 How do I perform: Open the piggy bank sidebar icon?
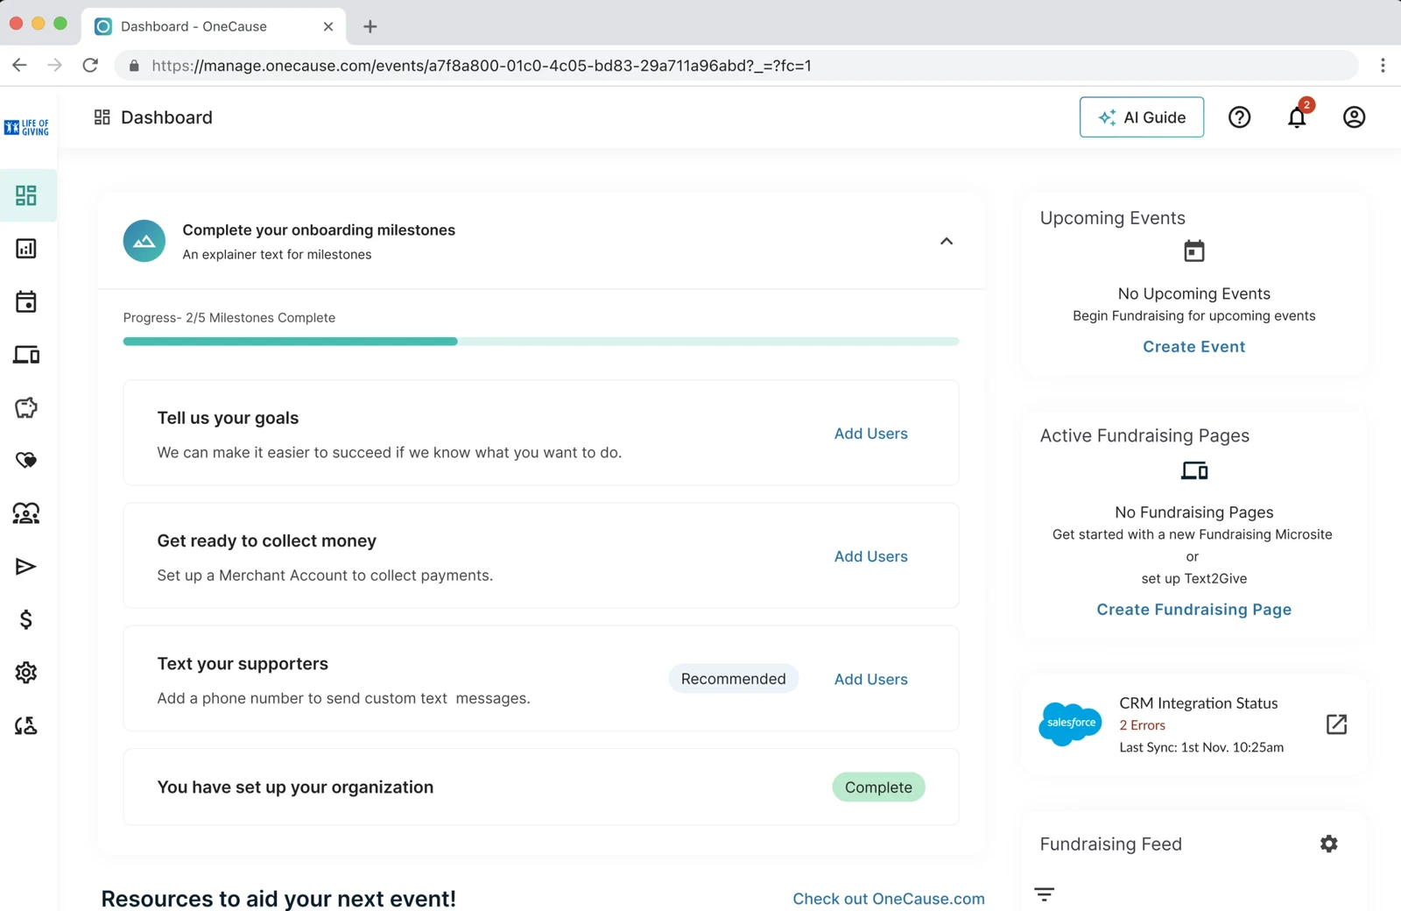coord(26,407)
